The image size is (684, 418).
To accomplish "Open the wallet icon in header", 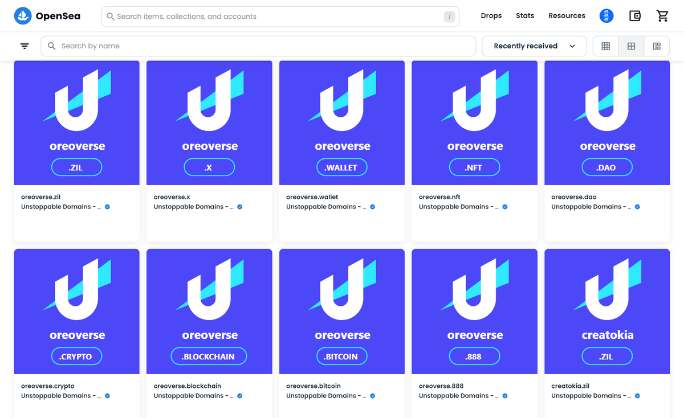I will 635,16.
